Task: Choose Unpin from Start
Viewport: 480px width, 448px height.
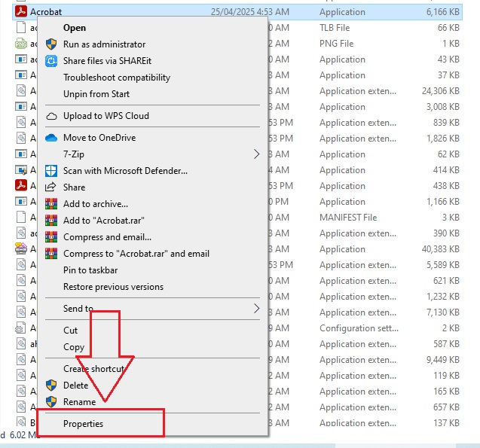Action: pyautogui.click(x=96, y=94)
